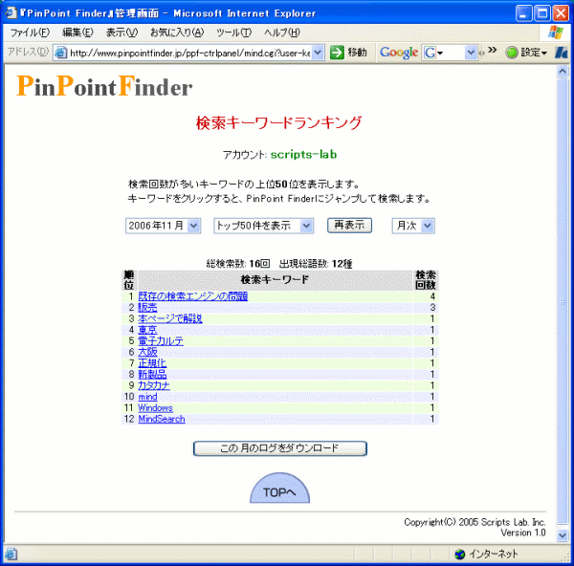Minimize the Internet Explorer window

click(524, 13)
